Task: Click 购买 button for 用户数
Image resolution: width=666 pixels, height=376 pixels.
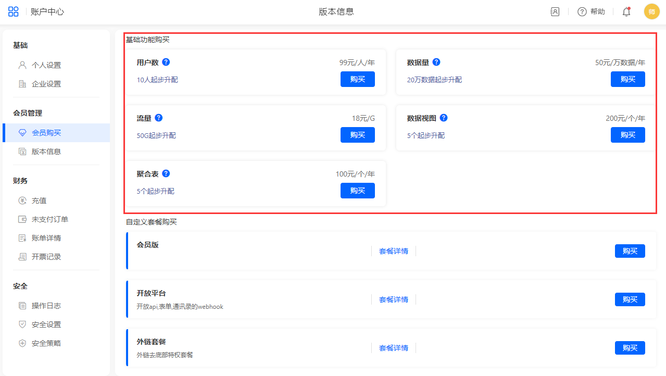Action: tap(357, 79)
